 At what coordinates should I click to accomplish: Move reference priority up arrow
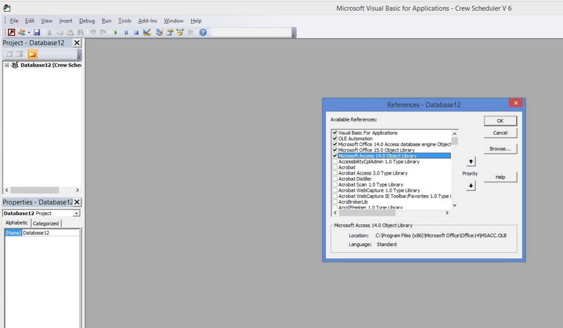click(x=471, y=161)
